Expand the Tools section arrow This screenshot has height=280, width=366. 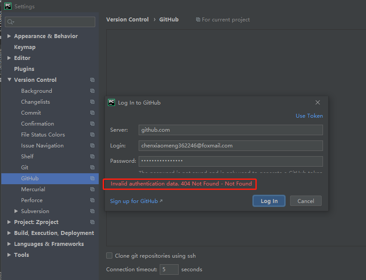pos(9,255)
